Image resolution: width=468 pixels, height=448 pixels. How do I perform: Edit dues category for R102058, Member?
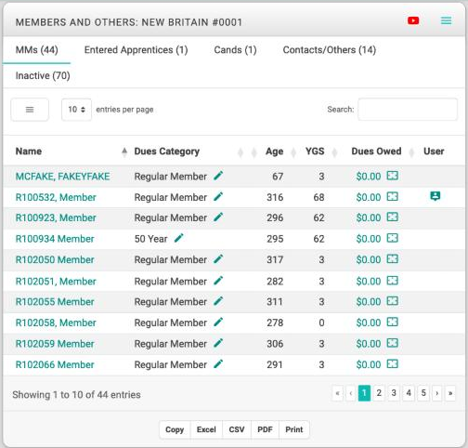(218, 323)
